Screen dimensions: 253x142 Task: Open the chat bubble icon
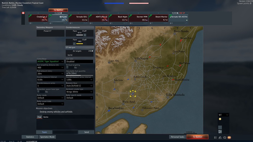pyautogui.click(x=225, y=137)
